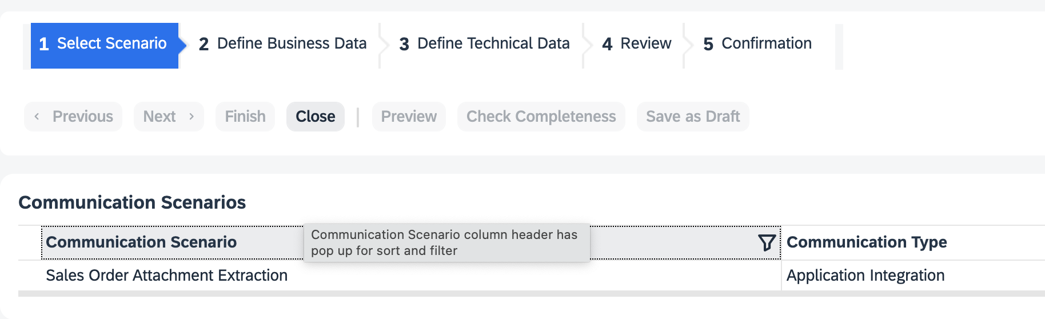The image size is (1045, 319).
Task: Open step 5 Confirmation
Action: point(757,44)
